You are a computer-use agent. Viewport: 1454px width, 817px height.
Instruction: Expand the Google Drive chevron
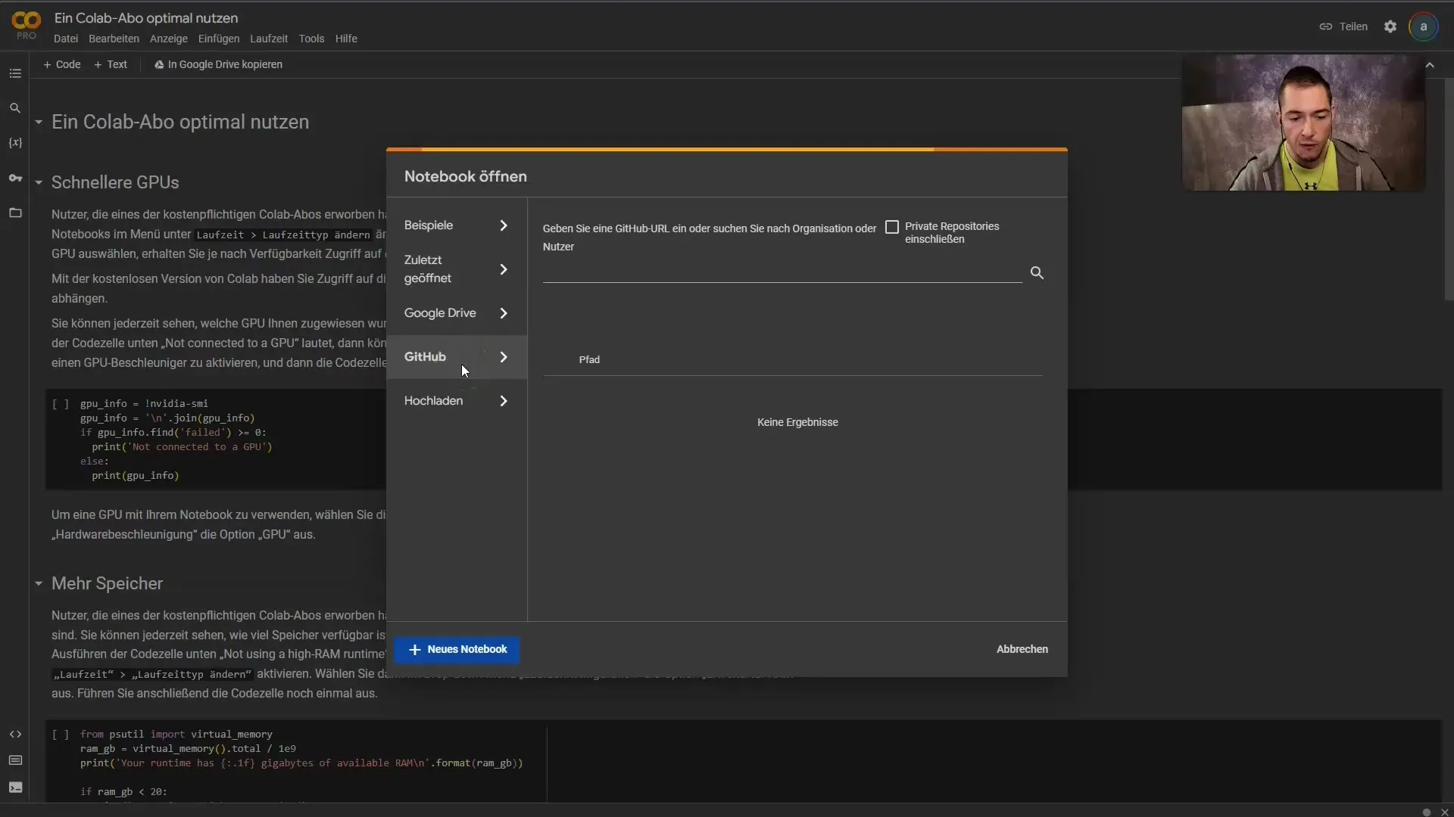pyautogui.click(x=504, y=313)
